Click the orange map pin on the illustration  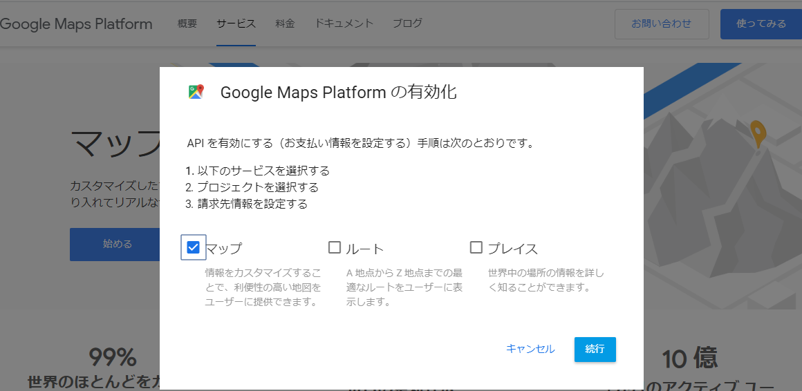(x=758, y=135)
